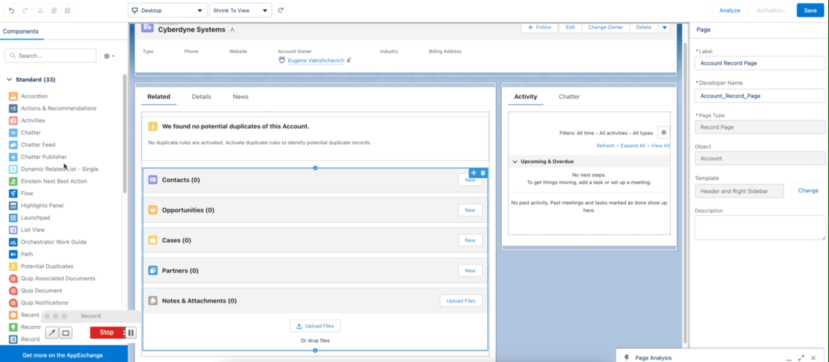Paste component from toolbar clipboard icon
This screenshot has width=829, height=362.
tap(67, 11)
